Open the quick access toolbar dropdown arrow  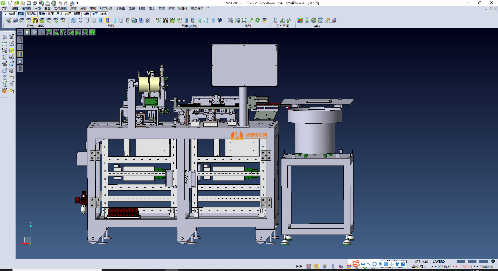[x=78, y=3]
